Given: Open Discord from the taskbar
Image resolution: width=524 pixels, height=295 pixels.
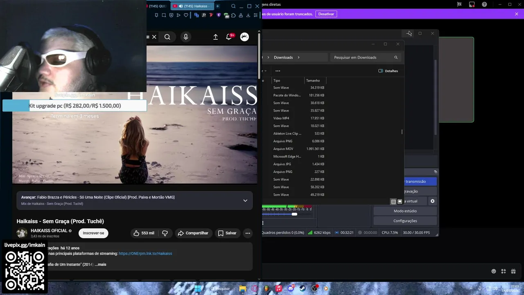Looking at the screenshot, I should tap(291, 288).
